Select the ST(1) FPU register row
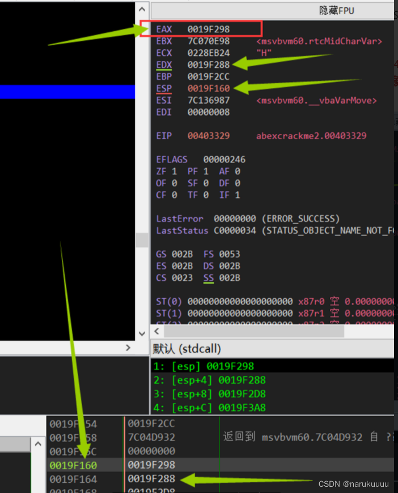This screenshot has height=493, width=398. click(x=274, y=314)
